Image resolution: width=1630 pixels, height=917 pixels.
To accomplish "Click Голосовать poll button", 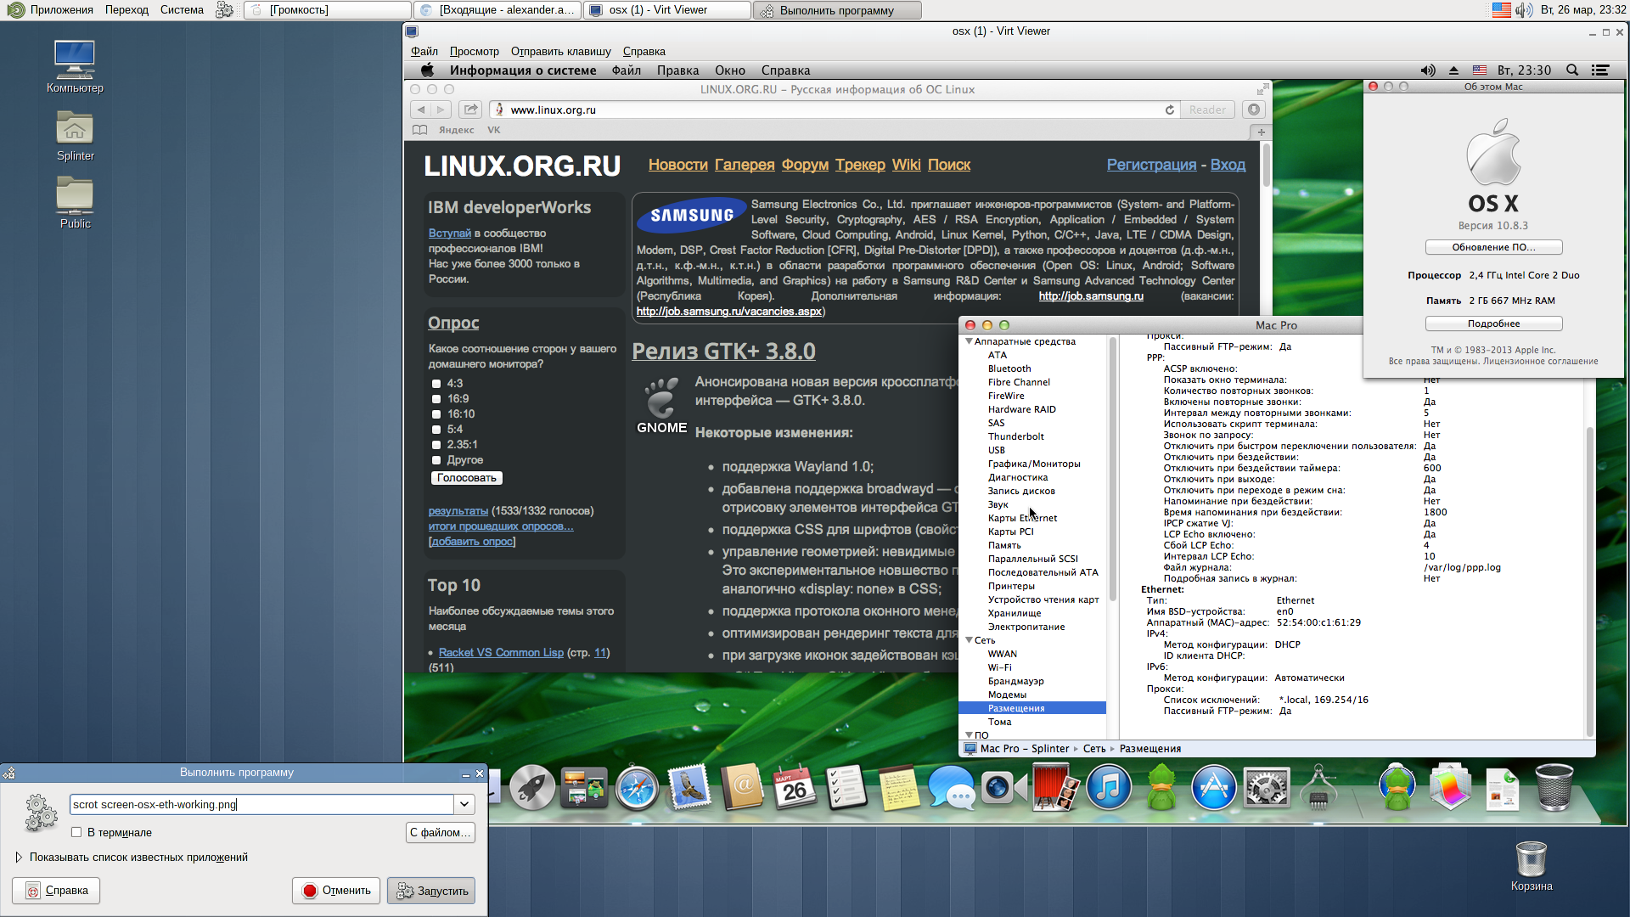I will coord(466,478).
